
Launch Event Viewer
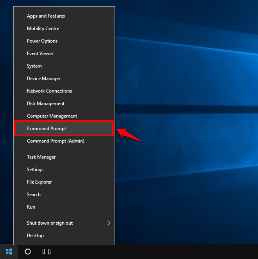40,54
